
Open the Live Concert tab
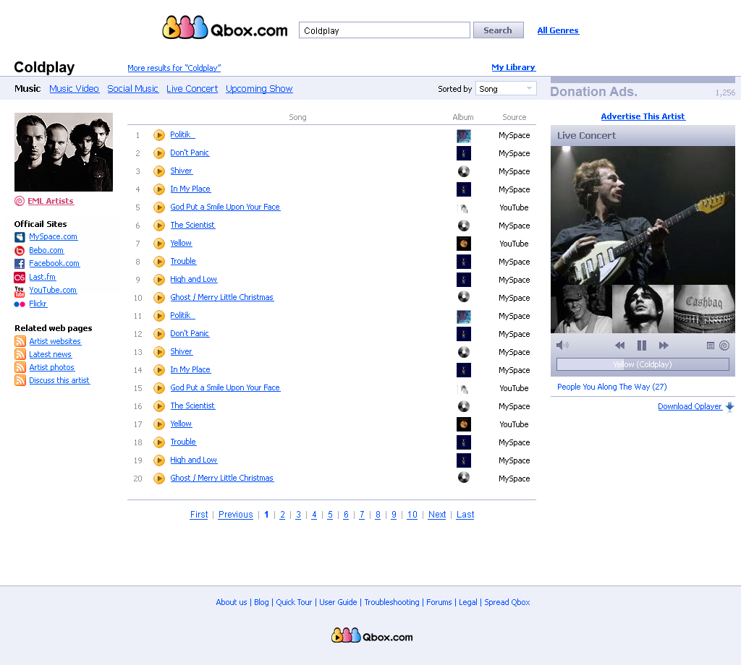(x=192, y=89)
